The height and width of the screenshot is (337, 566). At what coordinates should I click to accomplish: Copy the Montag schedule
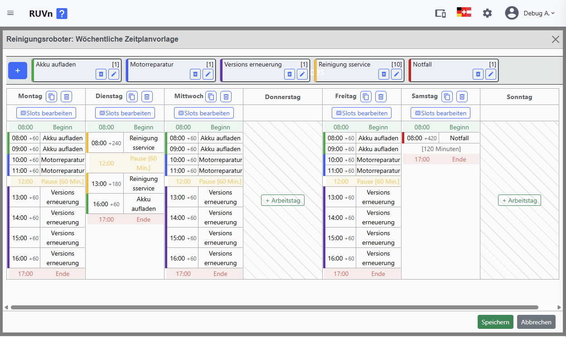[52, 96]
